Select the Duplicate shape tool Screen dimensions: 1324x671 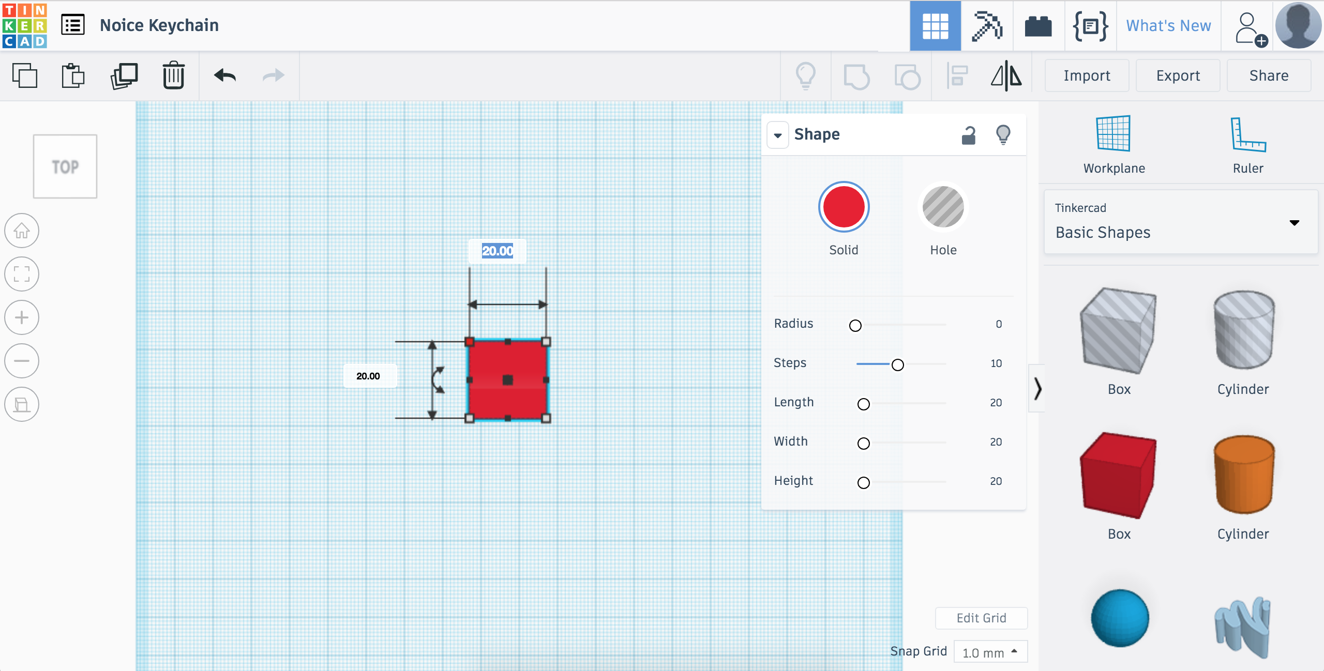[x=123, y=76]
